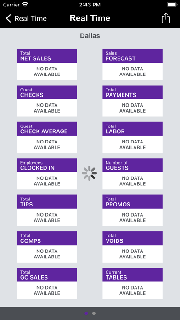Tap the Real Time back link text
Screen dimensions: 180x320
tap(31, 18)
